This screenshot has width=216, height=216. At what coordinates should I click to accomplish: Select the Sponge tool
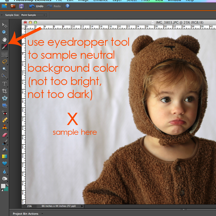[4, 179]
